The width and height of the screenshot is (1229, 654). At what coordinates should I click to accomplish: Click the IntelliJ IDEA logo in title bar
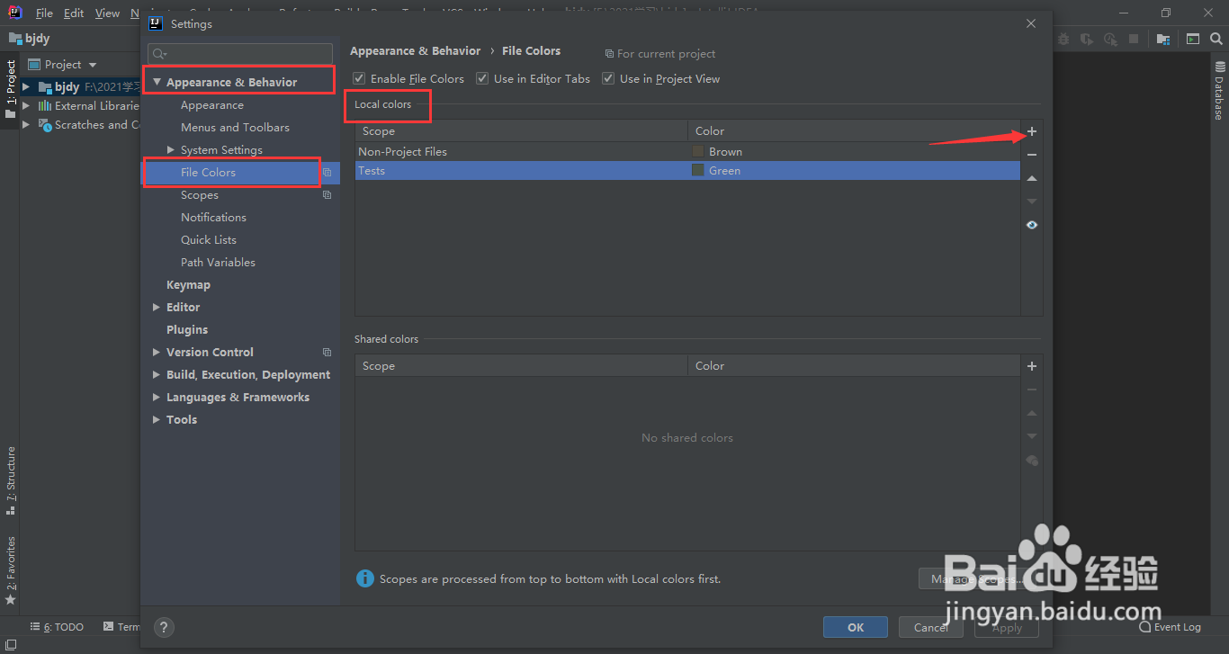pyautogui.click(x=15, y=13)
